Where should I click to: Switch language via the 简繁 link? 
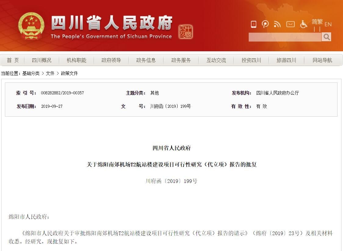tap(317, 22)
